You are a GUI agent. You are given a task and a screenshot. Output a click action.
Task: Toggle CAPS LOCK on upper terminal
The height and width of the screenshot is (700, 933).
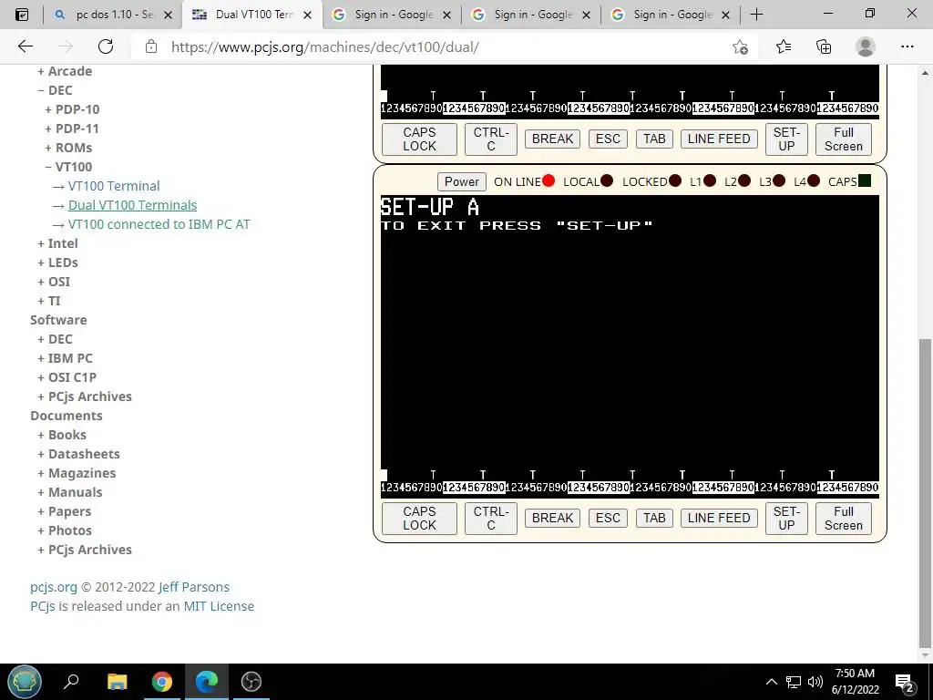click(x=419, y=139)
